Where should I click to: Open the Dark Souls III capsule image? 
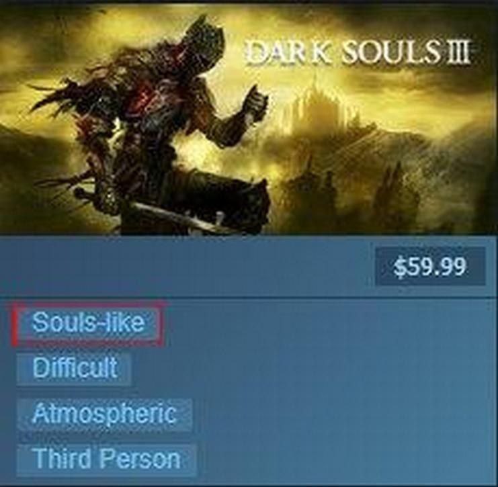[249, 119]
